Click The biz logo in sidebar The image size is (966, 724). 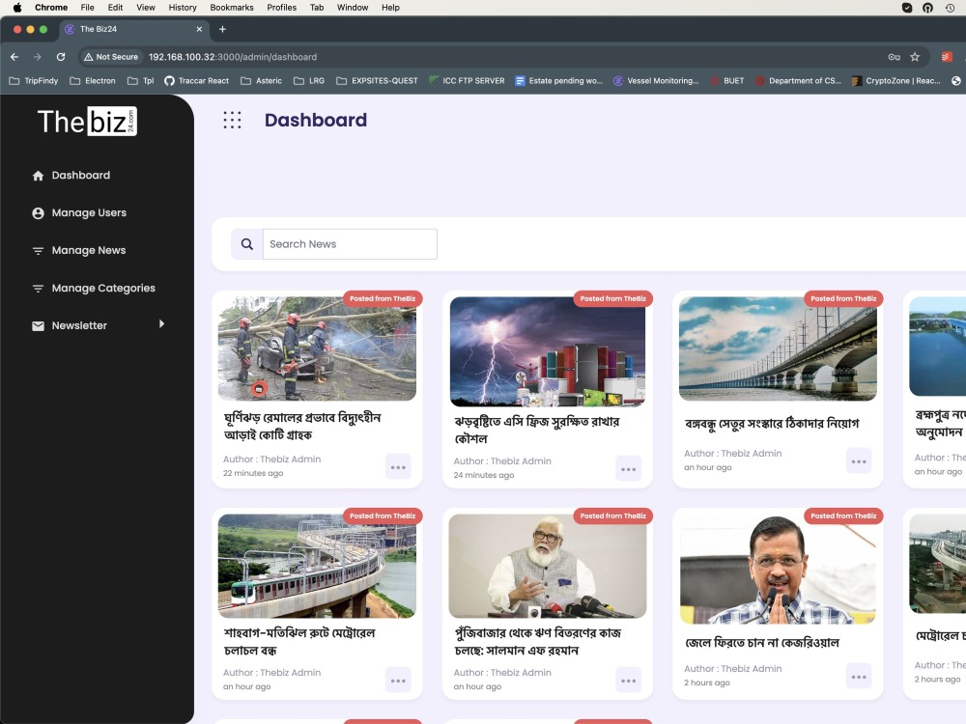[x=87, y=122]
